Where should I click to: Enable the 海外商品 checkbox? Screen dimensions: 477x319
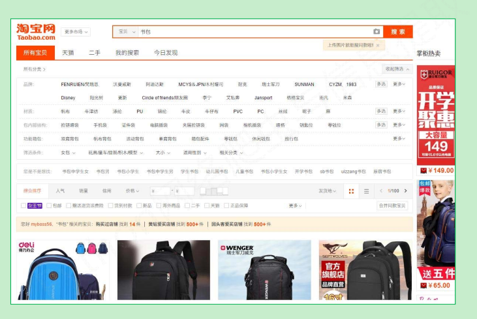159,205
